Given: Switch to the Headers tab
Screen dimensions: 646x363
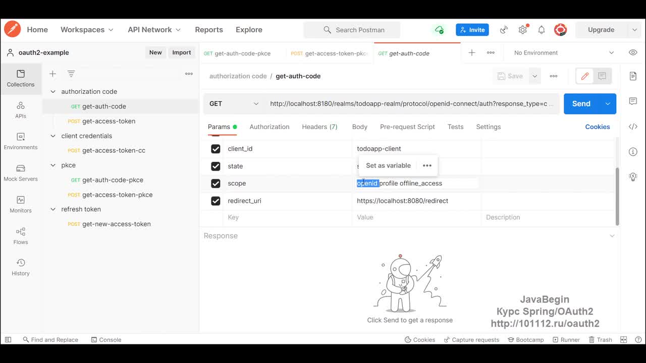Looking at the screenshot, I should 319,127.
